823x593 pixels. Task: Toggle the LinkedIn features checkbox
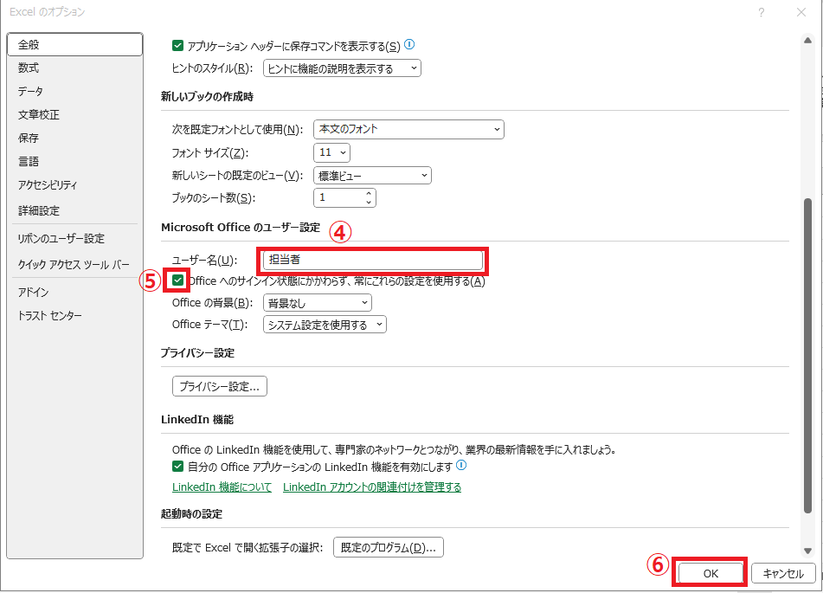tap(178, 466)
